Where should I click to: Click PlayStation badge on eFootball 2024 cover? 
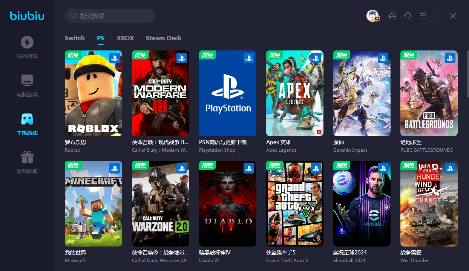point(383,168)
